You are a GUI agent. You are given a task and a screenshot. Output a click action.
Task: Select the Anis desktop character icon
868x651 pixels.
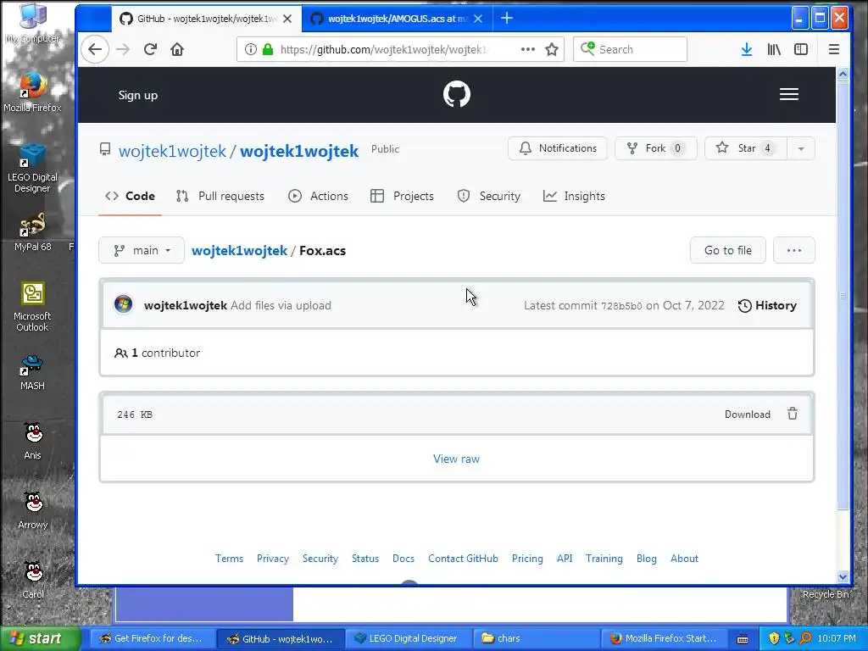click(33, 441)
